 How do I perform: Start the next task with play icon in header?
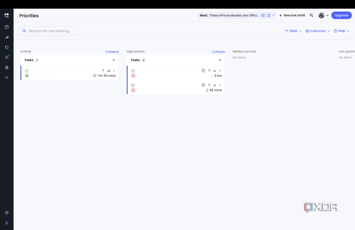[263, 16]
